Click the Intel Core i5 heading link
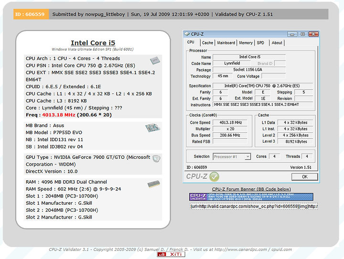Image resolution: width=344 pixels, height=259 pixels. [93, 43]
